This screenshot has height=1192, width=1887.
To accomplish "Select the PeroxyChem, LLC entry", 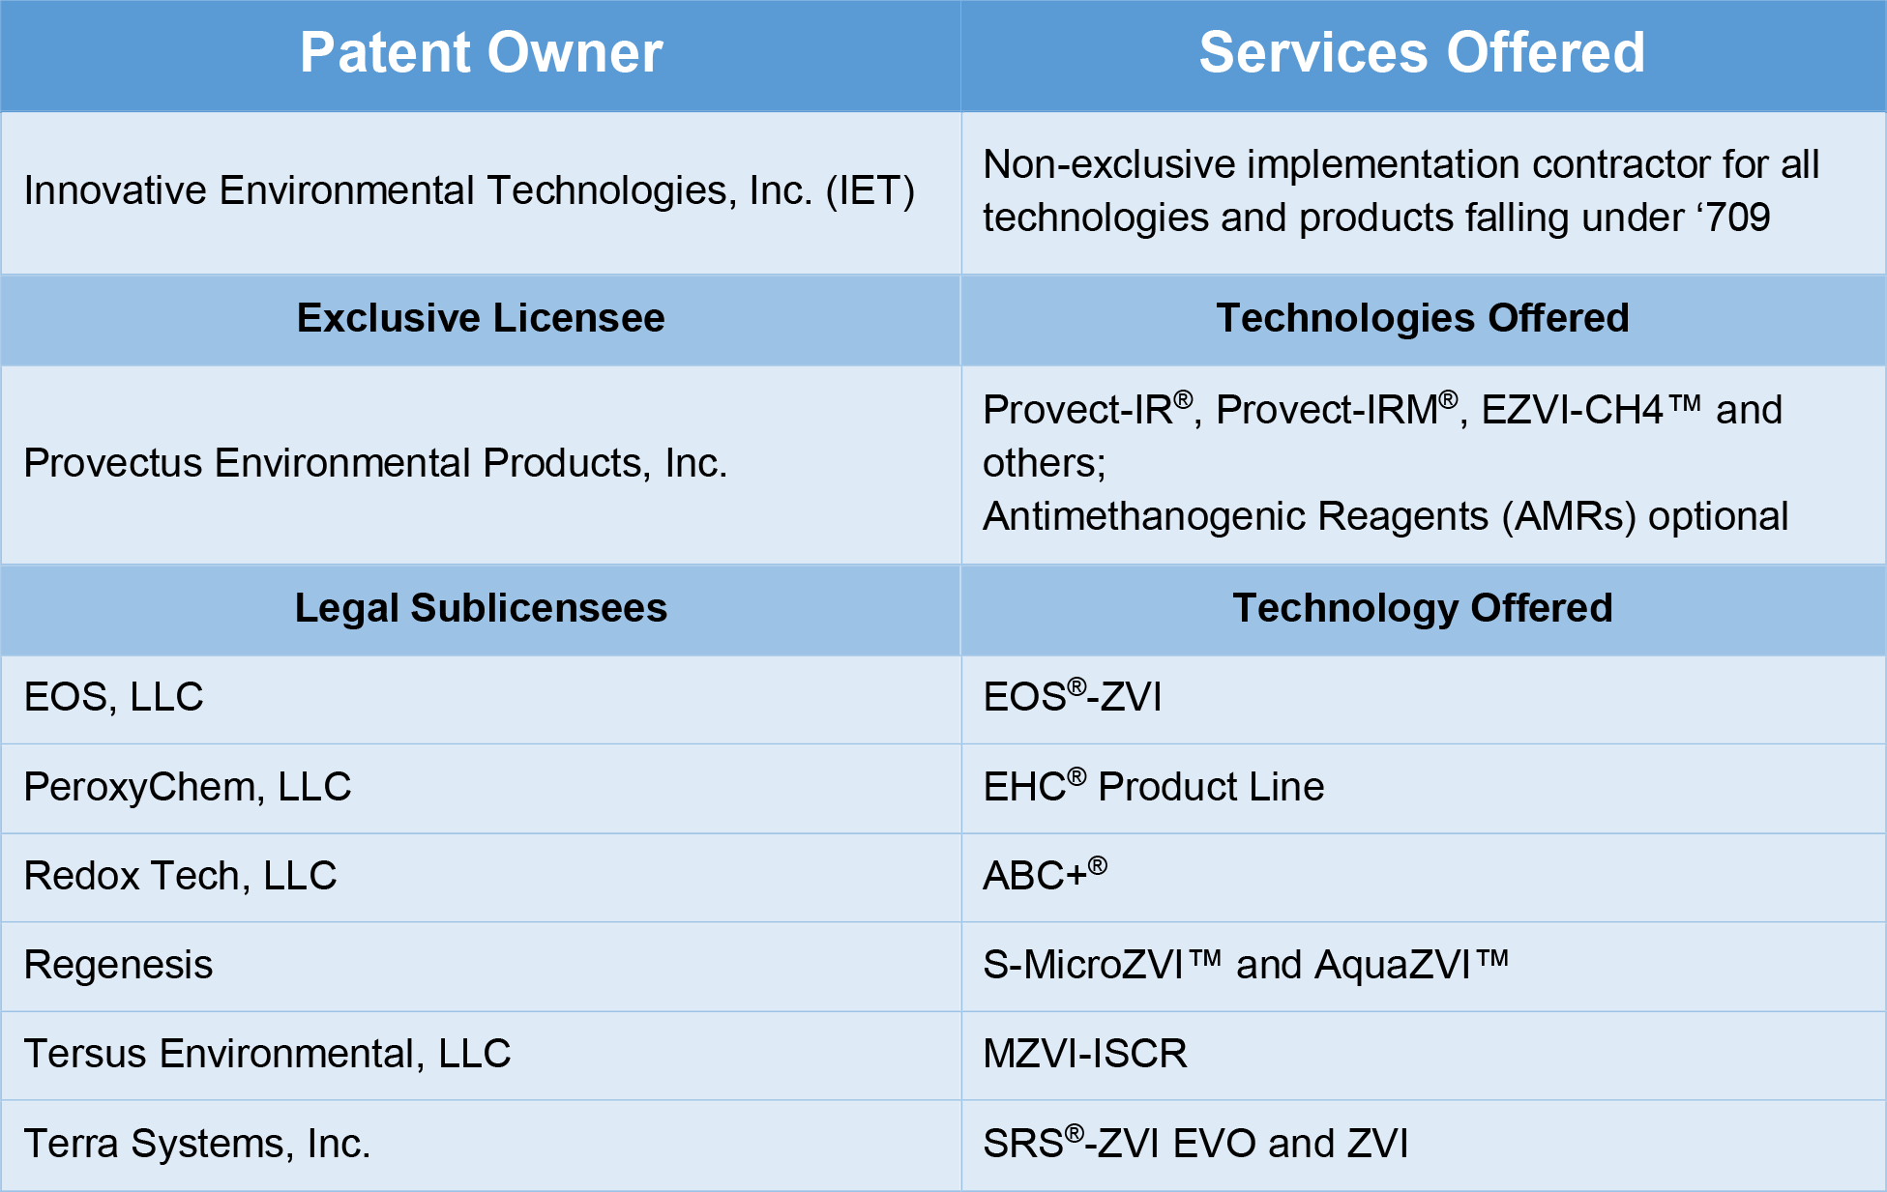I will pos(187,787).
